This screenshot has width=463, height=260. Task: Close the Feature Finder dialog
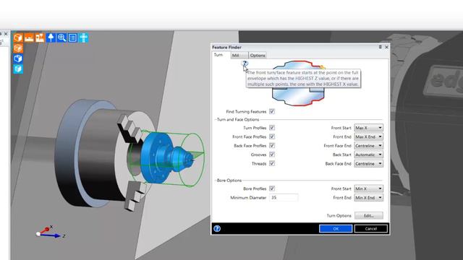[x=386, y=47]
